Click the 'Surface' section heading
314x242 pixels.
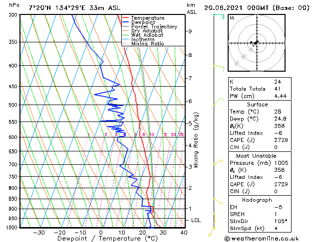257,105
